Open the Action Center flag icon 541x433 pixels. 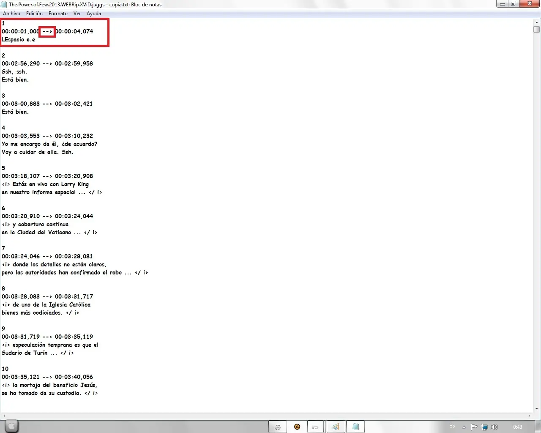(474, 427)
